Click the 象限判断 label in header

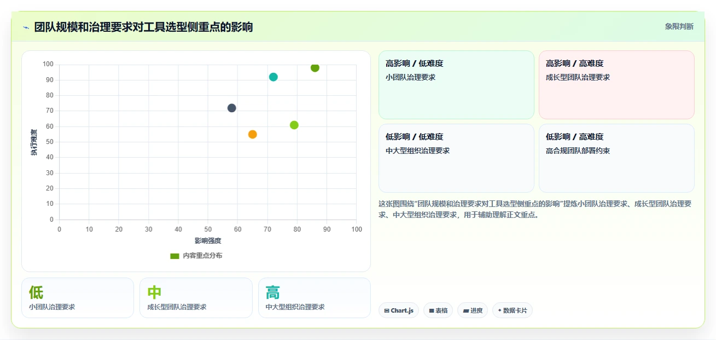679,26
